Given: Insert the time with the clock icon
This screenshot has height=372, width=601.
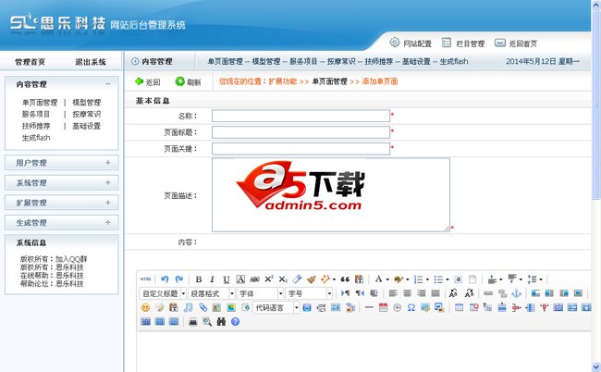Looking at the screenshot, I should tap(397, 307).
